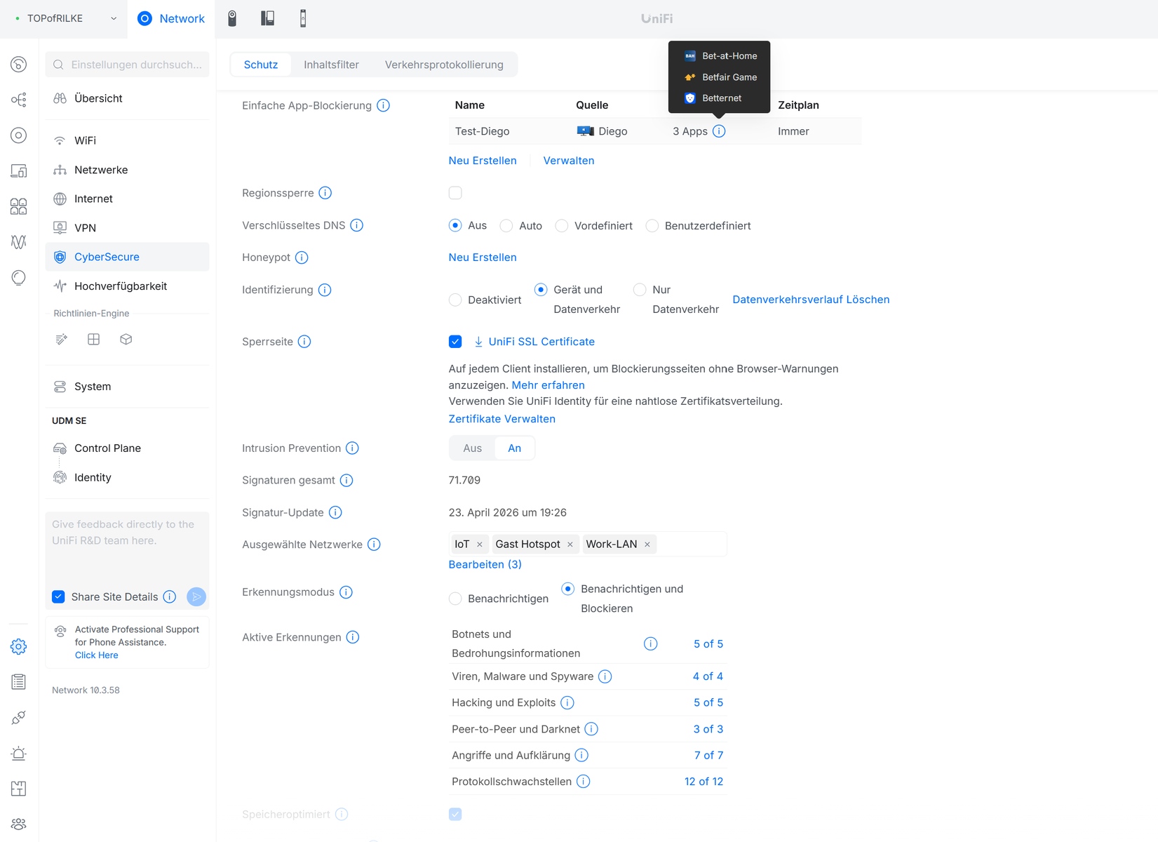Show info for Signatur-Update
1158x842 pixels.
pos(335,512)
